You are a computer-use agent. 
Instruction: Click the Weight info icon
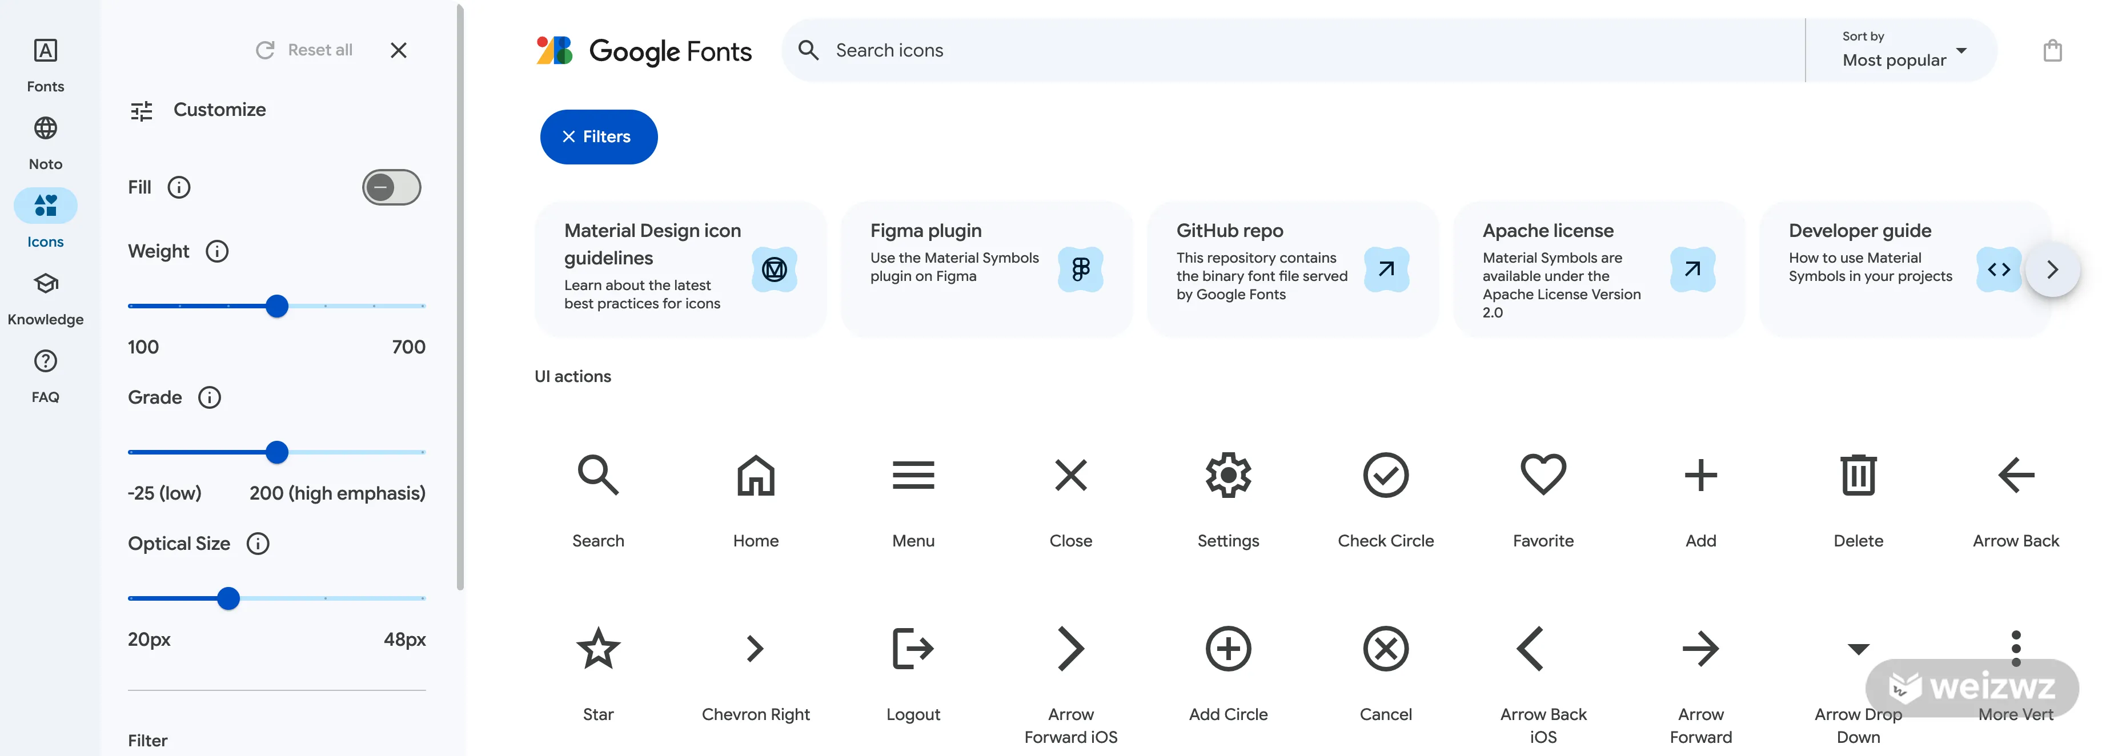(217, 251)
